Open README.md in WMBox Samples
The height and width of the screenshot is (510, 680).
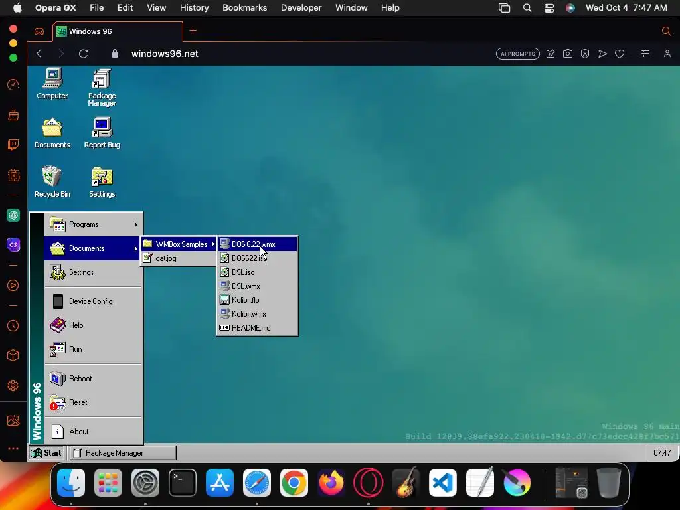(257, 328)
